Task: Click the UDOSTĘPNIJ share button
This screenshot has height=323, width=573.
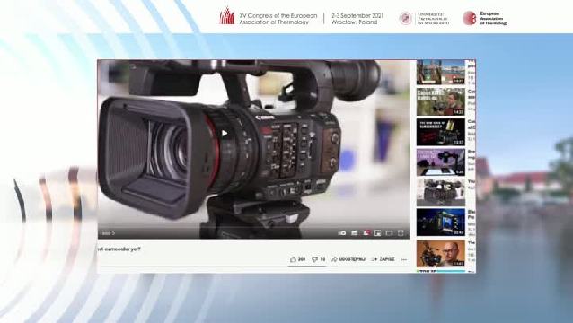Action: 348,259
